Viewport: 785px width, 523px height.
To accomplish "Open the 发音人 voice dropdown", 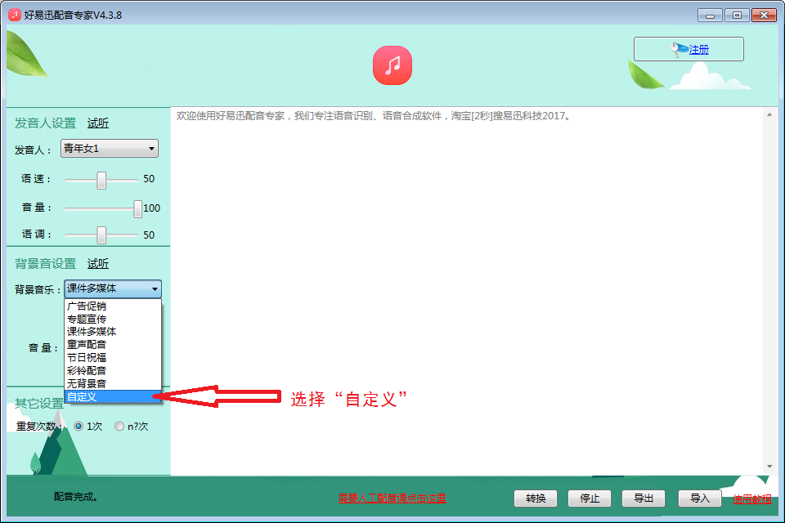I will tap(110, 149).
